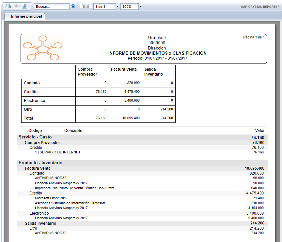This screenshot has height=242, width=282.
Task: Click the '1 de 1' page field
Action: point(104,7)
